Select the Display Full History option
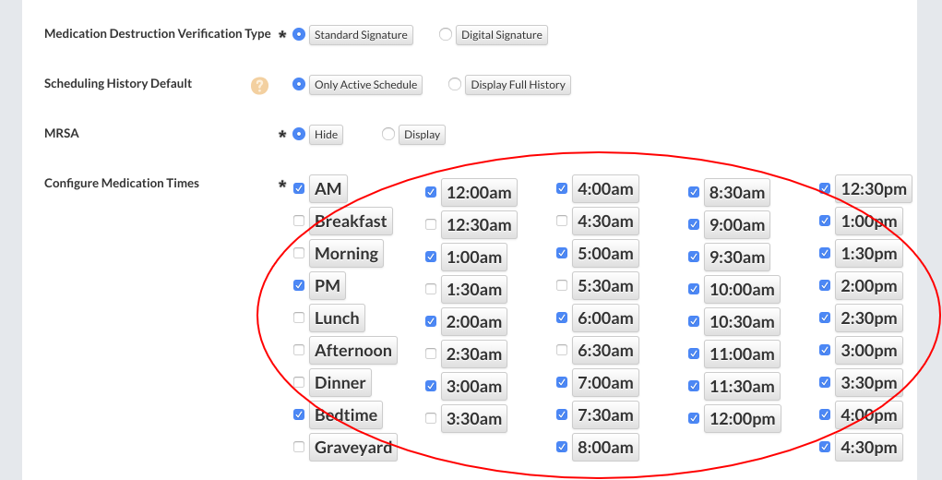The height and width of the screenshot is (480, 942). point(454,84)
